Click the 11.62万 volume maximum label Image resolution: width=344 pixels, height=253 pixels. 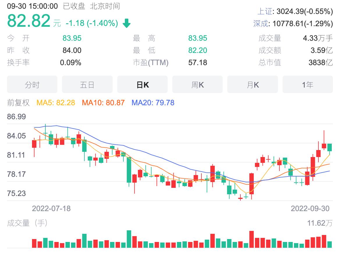tap(320, 223)
